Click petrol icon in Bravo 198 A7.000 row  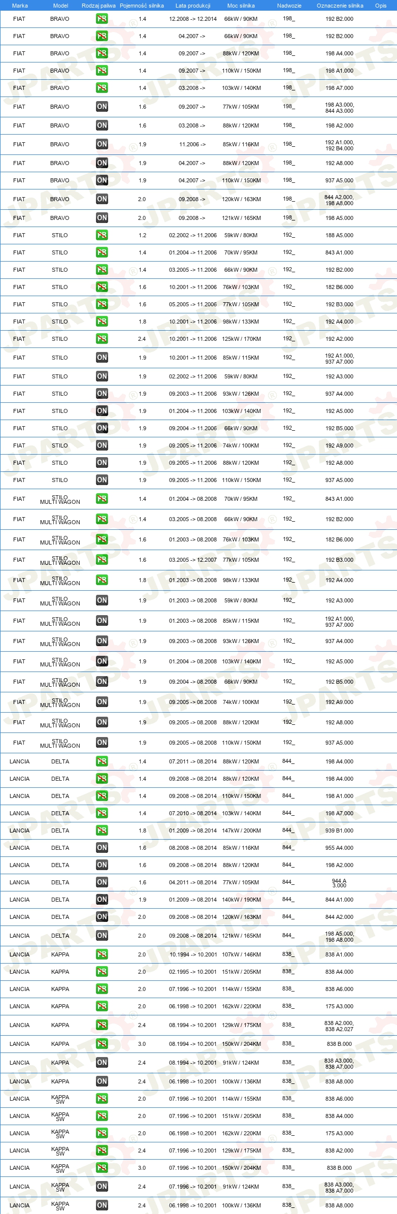(102, 88)
